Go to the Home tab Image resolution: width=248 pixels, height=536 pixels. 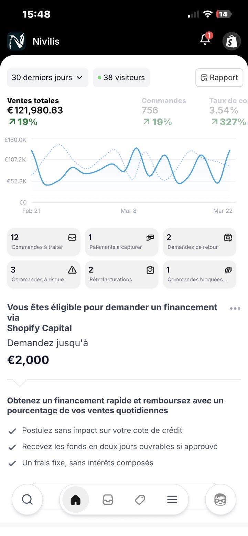(75, 500)
